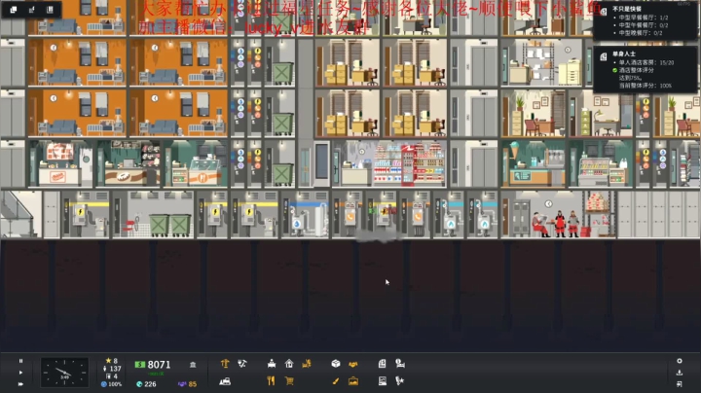The width and height of the screenshot is (701, 393).
Task: Click the influence value 226
Action: [x=146, y=384]
